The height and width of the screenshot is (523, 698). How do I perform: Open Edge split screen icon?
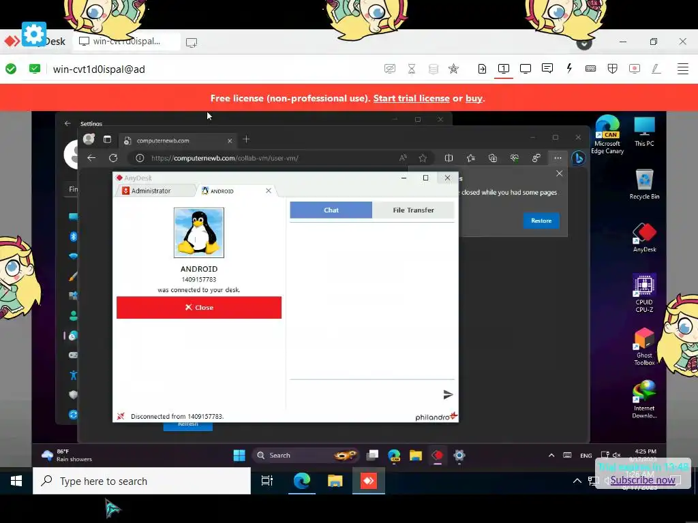point(449,158)
